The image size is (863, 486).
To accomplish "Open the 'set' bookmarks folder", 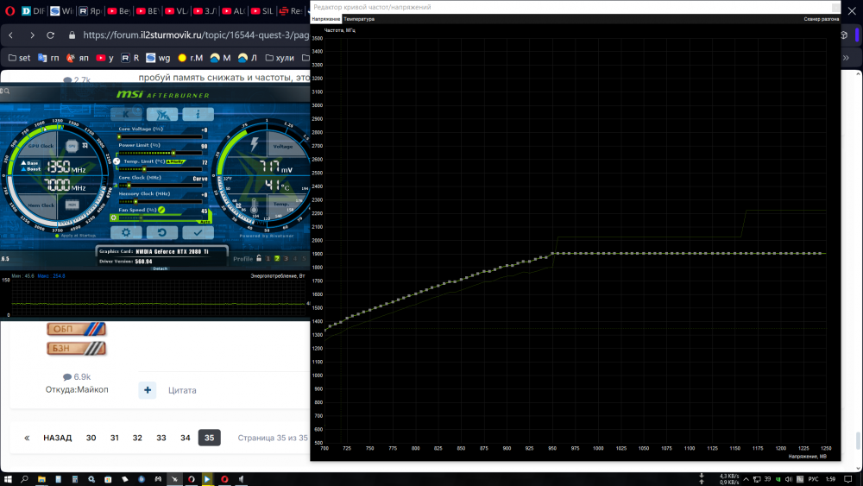I will click(x=18, y=58).
